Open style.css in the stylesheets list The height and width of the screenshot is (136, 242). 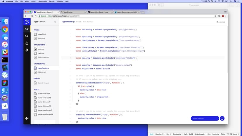pyautogui.click(x=41, y=53)
